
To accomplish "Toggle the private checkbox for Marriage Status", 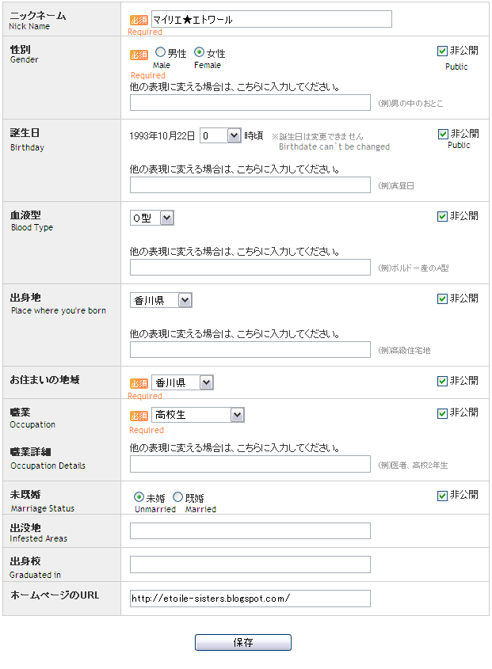I will pos(443,495).
